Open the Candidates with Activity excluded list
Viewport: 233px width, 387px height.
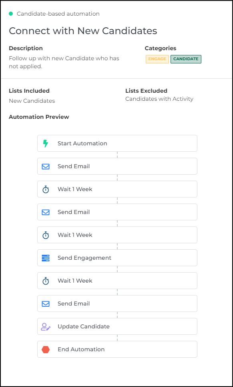pos(159,99)
